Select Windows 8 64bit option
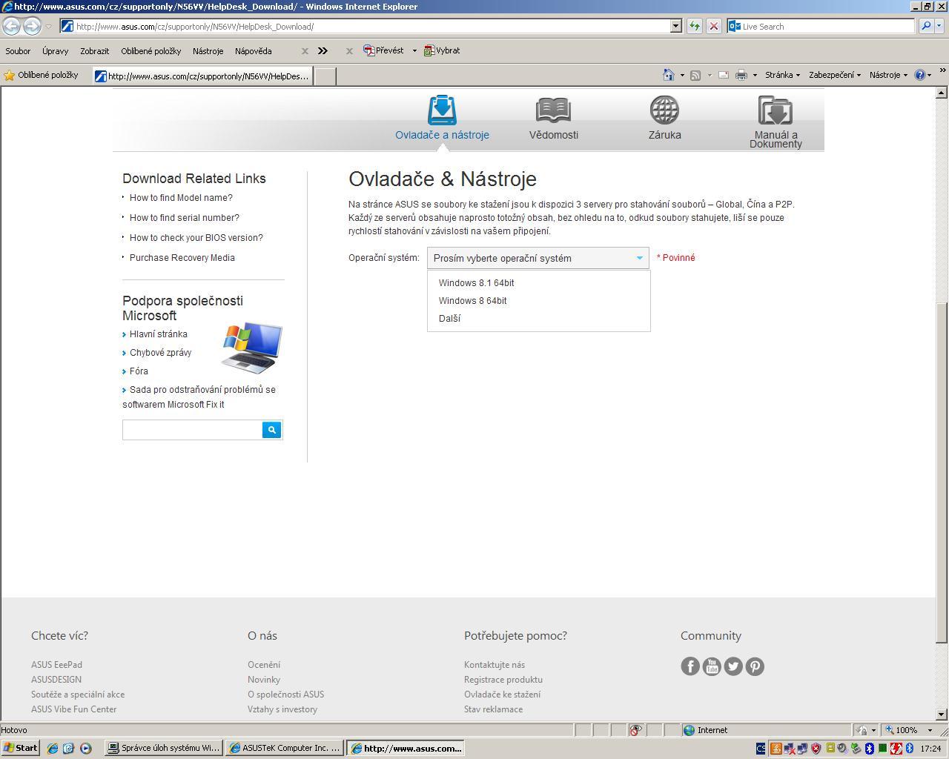This screenshot has height=759, width=949. [472, 300]
